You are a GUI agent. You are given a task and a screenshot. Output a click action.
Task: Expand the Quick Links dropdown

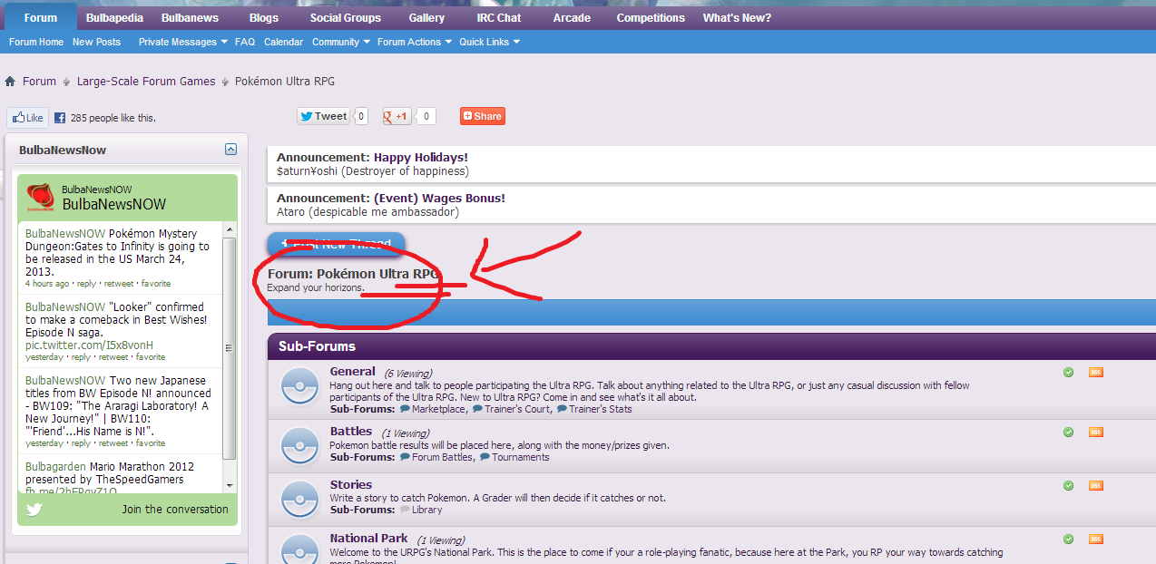point(490,42)
